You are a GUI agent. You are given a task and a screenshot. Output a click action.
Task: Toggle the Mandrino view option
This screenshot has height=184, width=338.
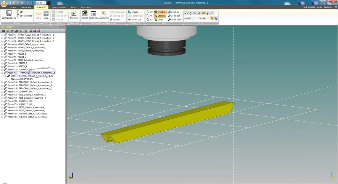pos(160,12)
